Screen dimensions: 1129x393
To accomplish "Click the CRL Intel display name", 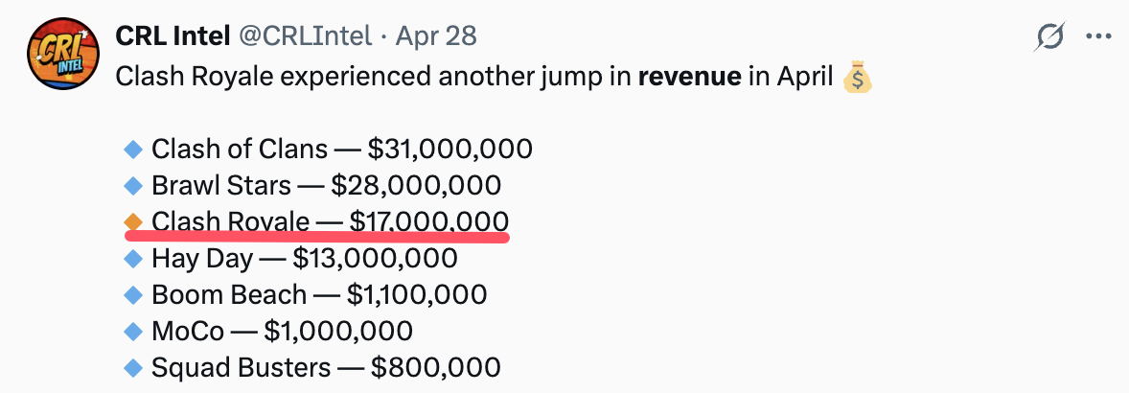I will 173,35.
